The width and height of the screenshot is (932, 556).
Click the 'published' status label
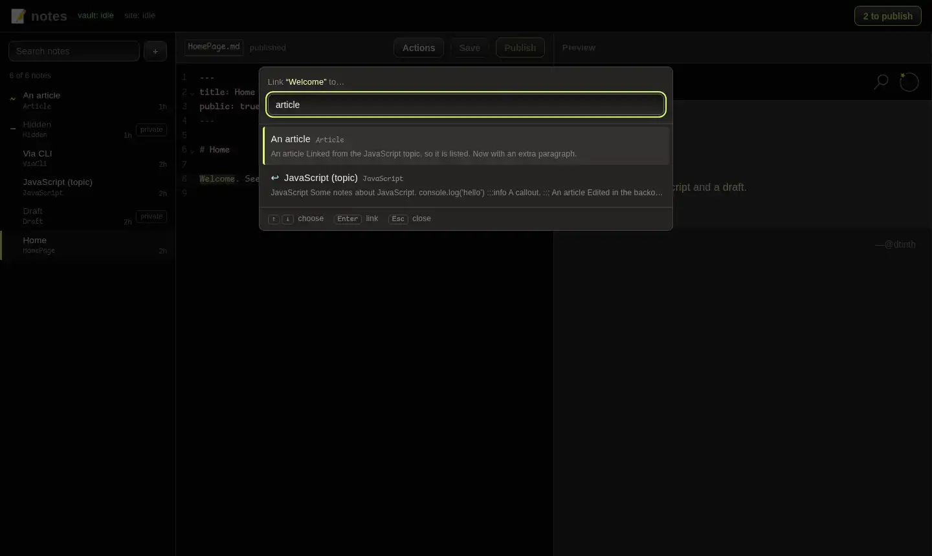[x=268, y=48]
